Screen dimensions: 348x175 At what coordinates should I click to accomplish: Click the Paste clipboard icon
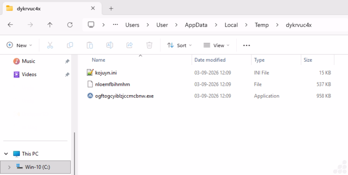(90, 45)
